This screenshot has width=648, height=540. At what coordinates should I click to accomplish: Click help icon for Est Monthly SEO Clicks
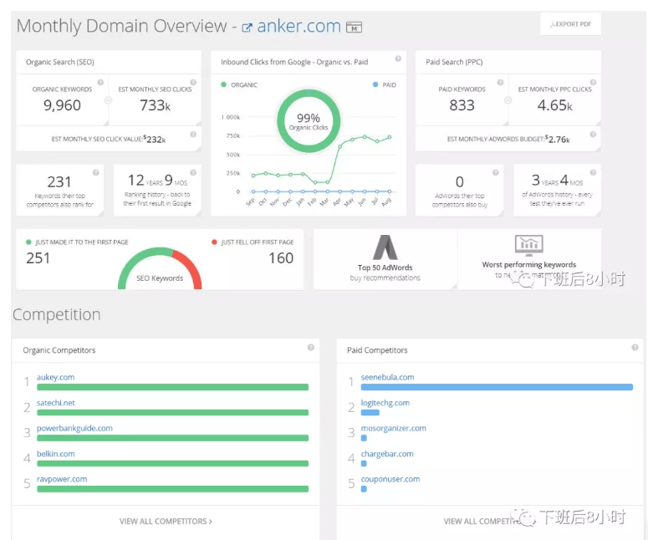[x=193, y=83]
